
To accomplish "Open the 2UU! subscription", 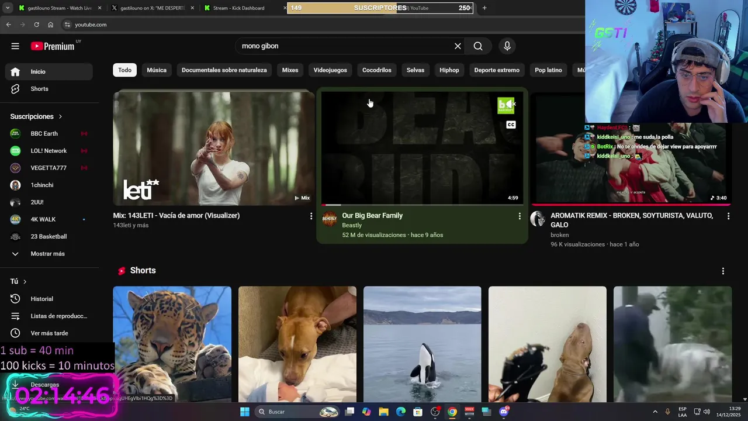I will coord(49,202).
